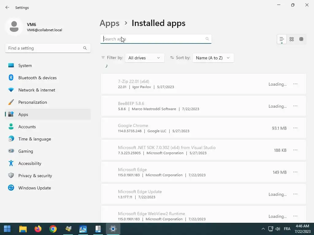Screen dimensions: 314x235
Task: Open more options for Microsoft Edge
Action: [295, 172]
